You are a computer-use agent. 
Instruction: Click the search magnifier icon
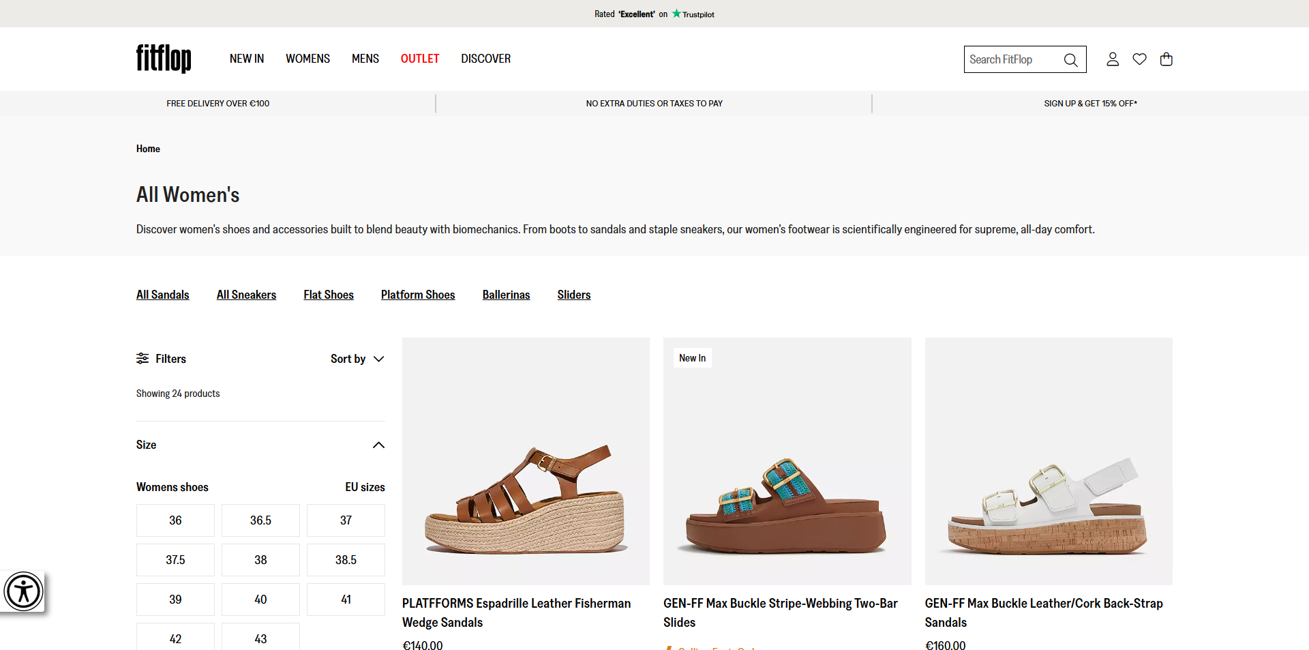coord(1070,60)
